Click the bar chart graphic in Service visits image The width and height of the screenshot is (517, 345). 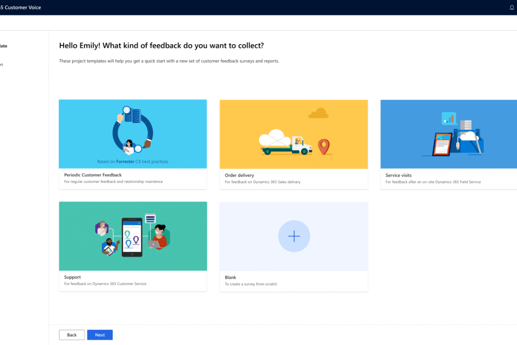point(449,118)
